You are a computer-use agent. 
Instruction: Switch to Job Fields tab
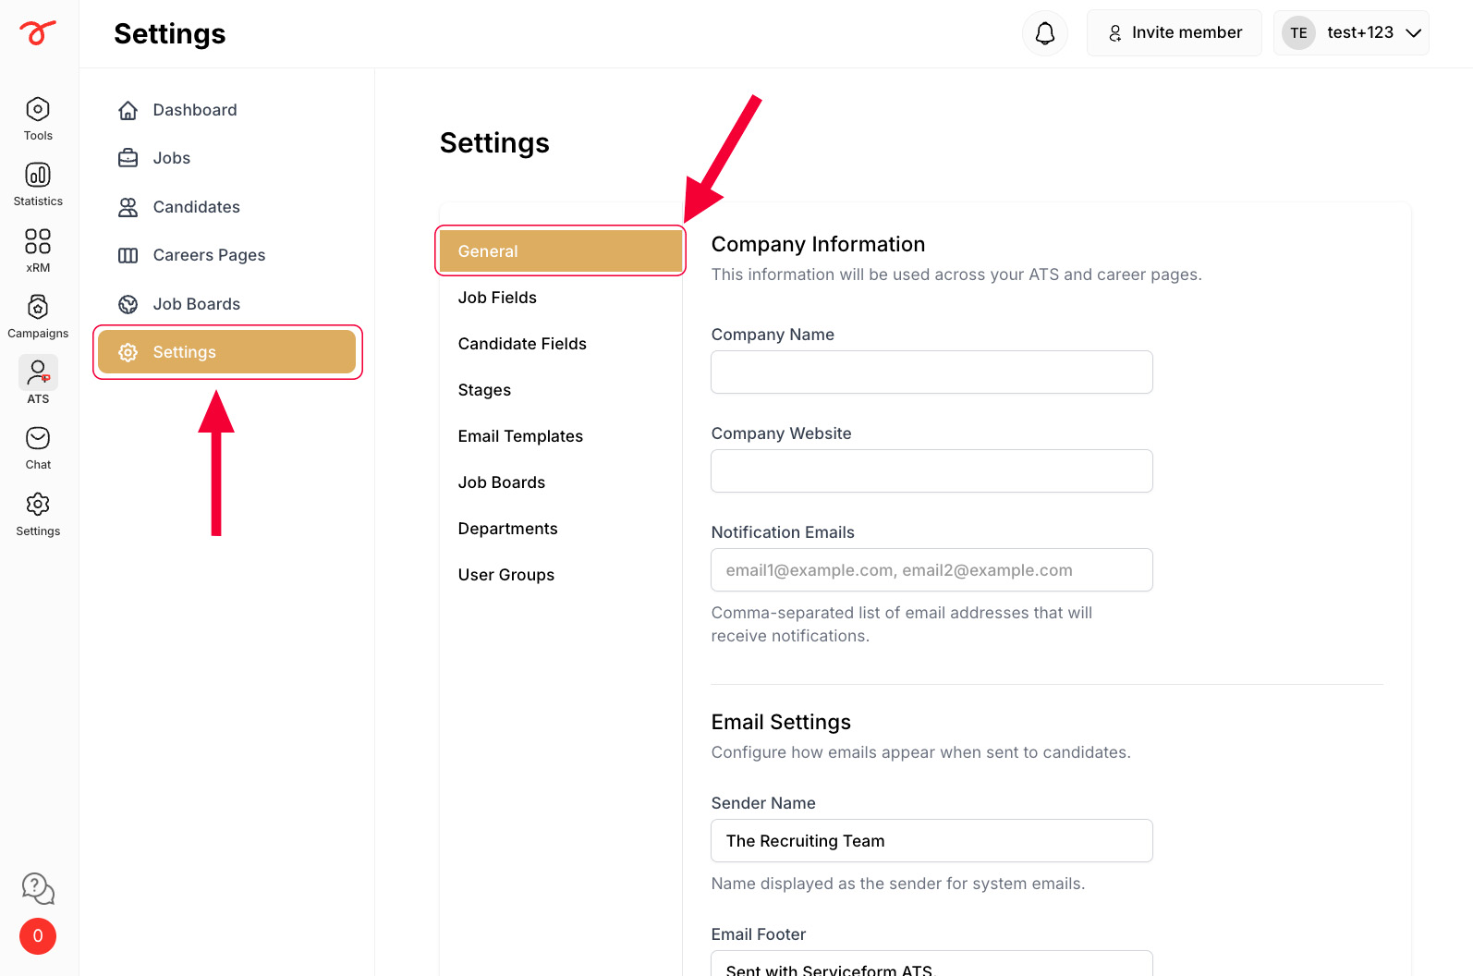[x=561, y=298]
